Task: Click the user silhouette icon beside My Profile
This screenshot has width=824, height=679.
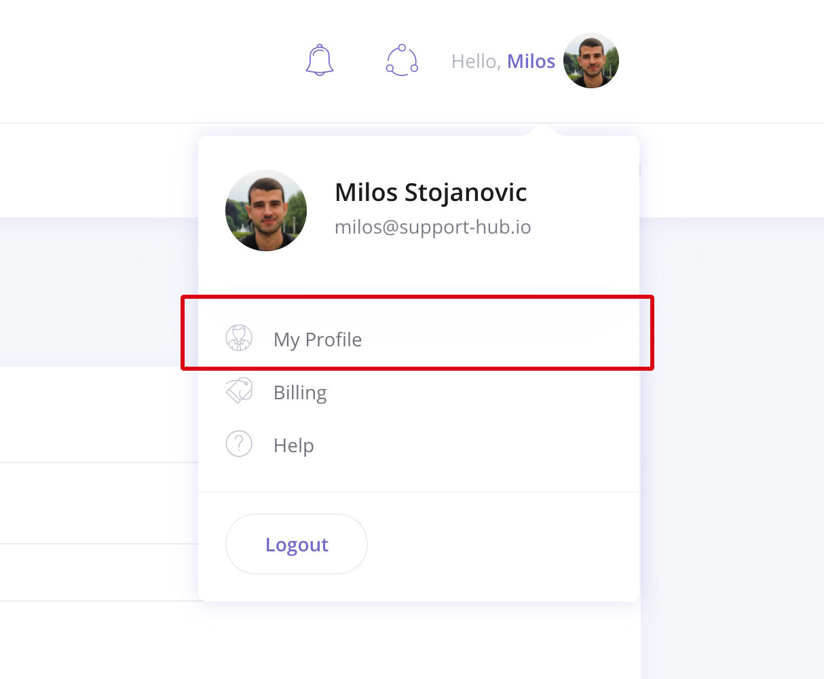Action: (239, 337)
